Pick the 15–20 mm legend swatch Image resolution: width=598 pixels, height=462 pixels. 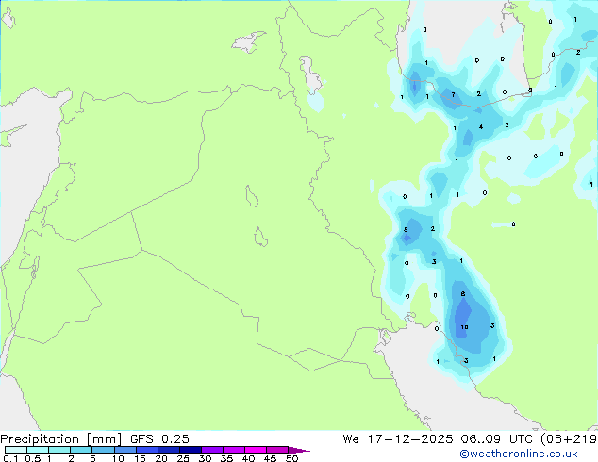coord(147,450)
